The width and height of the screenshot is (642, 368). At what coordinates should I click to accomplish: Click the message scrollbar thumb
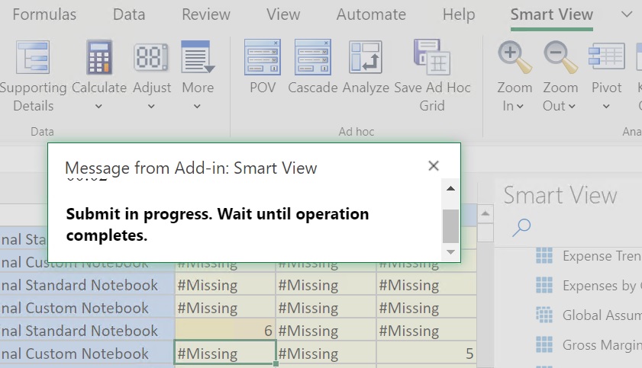pyautogui.click(x=450, y=226)
